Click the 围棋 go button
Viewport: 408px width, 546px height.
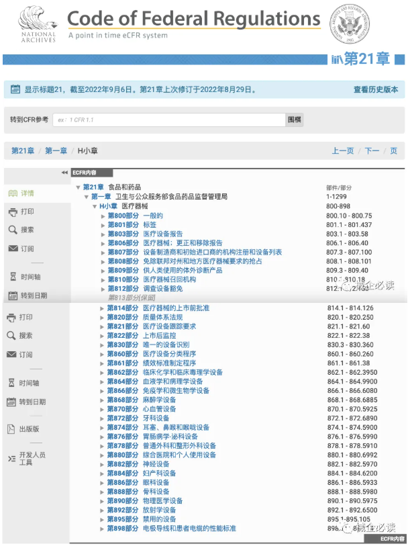[x=295, y=120]
